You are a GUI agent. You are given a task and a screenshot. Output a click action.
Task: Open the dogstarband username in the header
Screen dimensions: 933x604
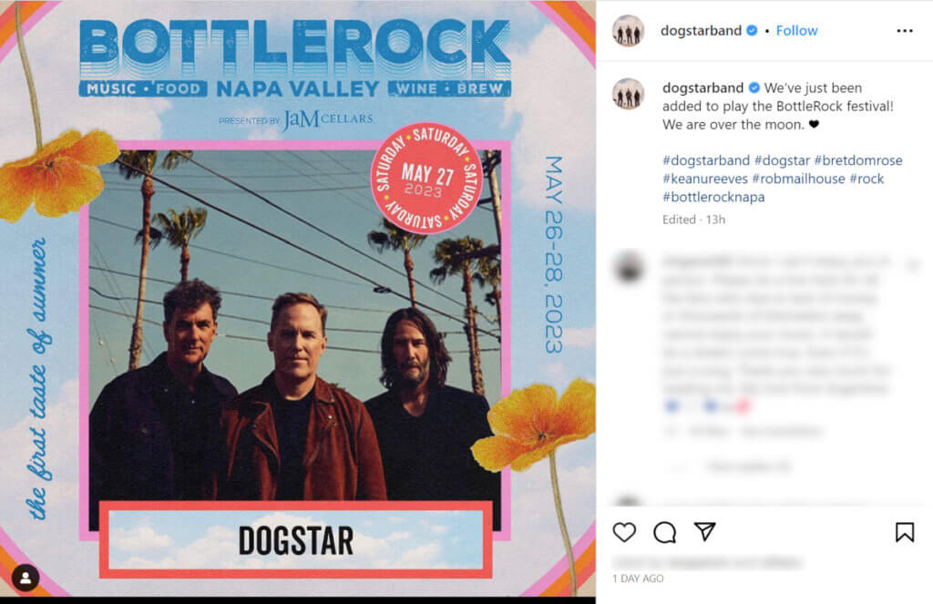click(x=701, y=30)
